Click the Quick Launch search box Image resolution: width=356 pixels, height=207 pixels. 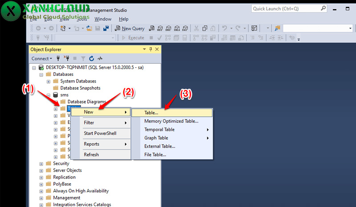(289, 8)
